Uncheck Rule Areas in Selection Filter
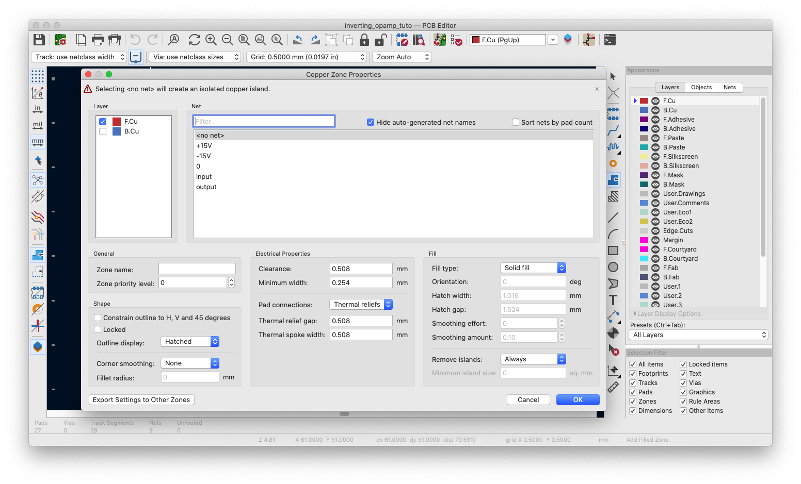The width and height of the screenshot is (801, 484). click(x=683, y=402)
